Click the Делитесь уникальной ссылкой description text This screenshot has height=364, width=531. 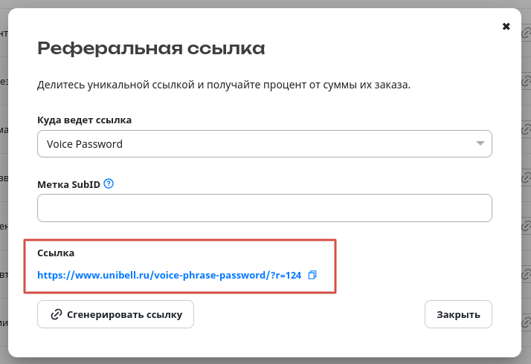point(224,85)
